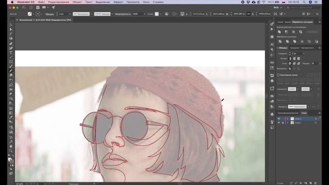Toggle visibility of Слой 1 layer
This screenshot has height=185, width=329.
(x=279, y=123)
